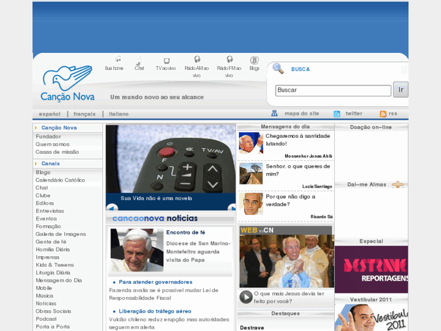The height and width of the screenshot is (331, 441).
Task: Open Kids & Tweens in sidebar
Action: (55, 265)
